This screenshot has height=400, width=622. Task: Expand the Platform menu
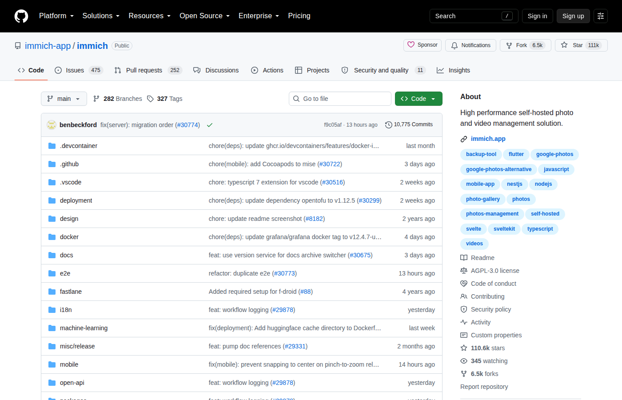pyautogui.click(x=56, y=16)
